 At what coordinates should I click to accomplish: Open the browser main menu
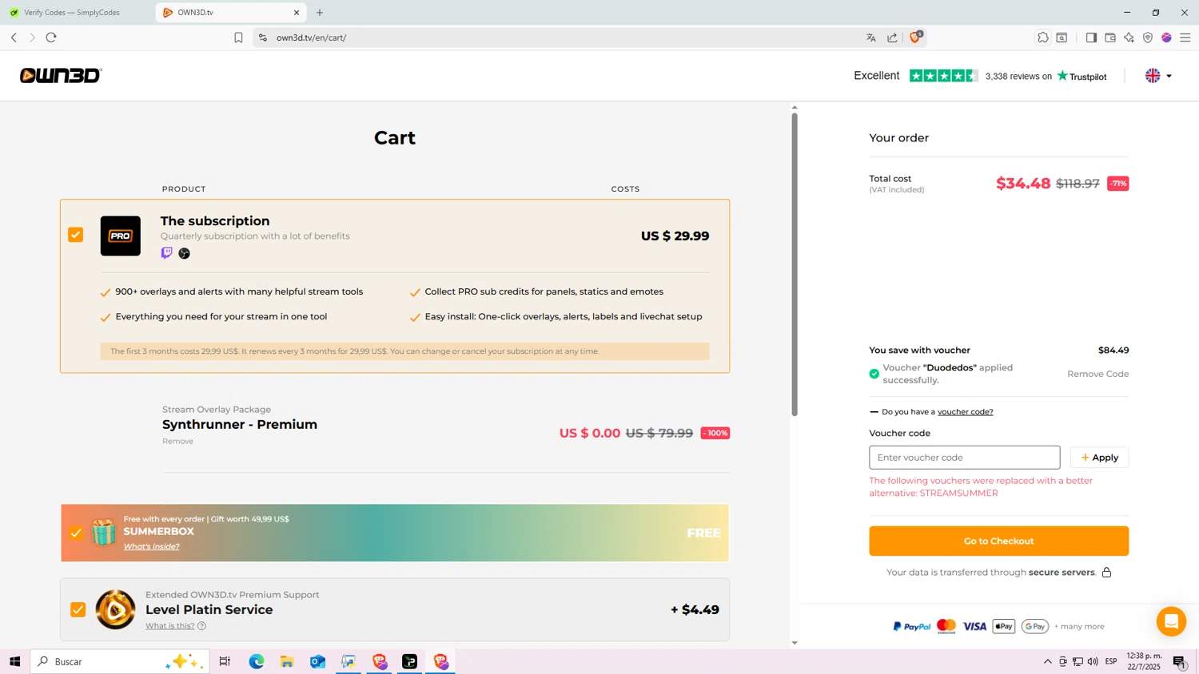pyautogui.click(x=1185, y=38)
